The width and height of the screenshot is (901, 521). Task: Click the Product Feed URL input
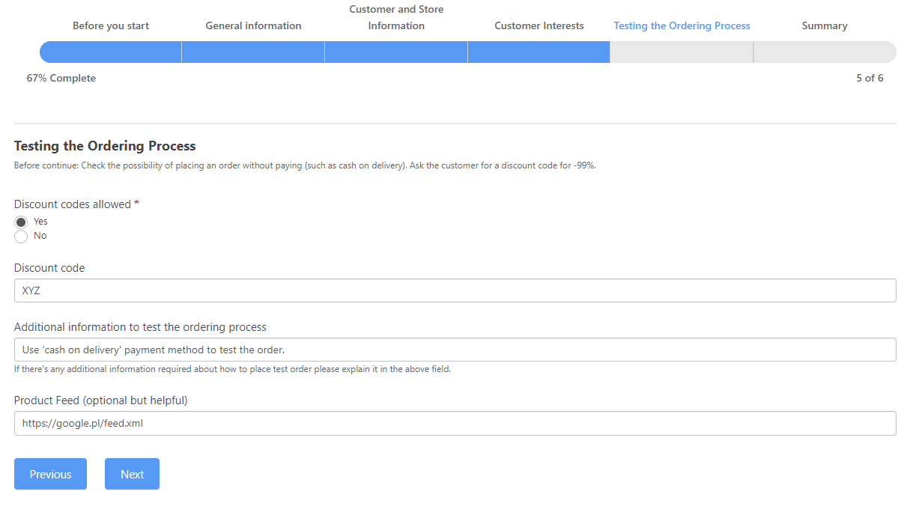[x=455, y=423]
